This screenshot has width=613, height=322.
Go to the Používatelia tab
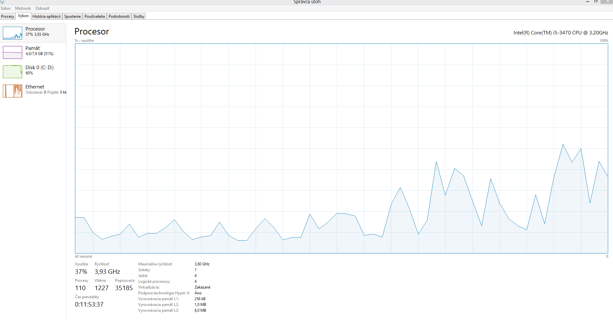(x=95, y=16)
